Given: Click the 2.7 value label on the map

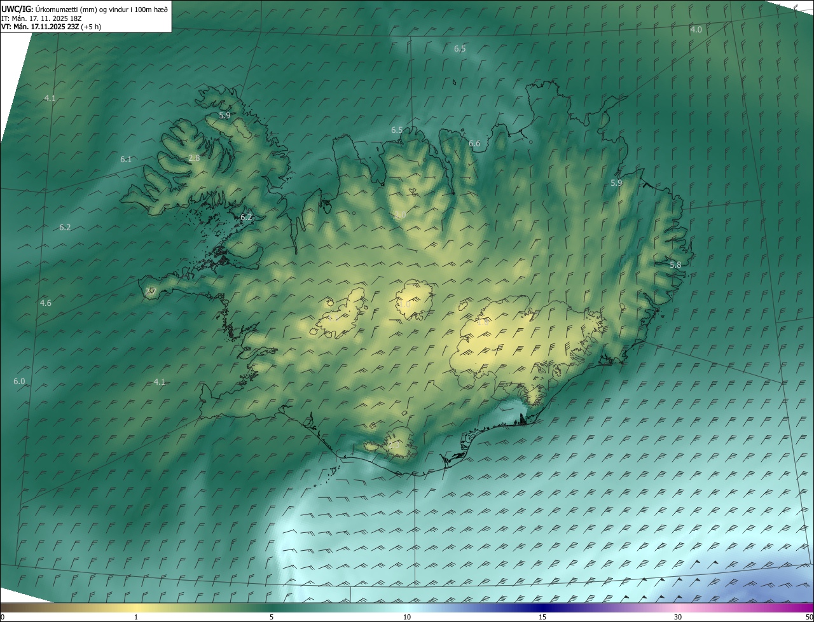Looking at the screenshot, I should [150, 291].
